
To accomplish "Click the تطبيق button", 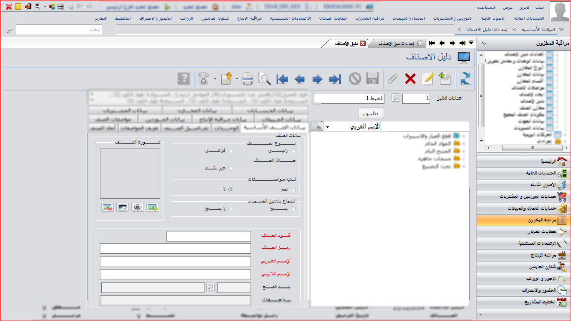I will [x=371, y=113].
